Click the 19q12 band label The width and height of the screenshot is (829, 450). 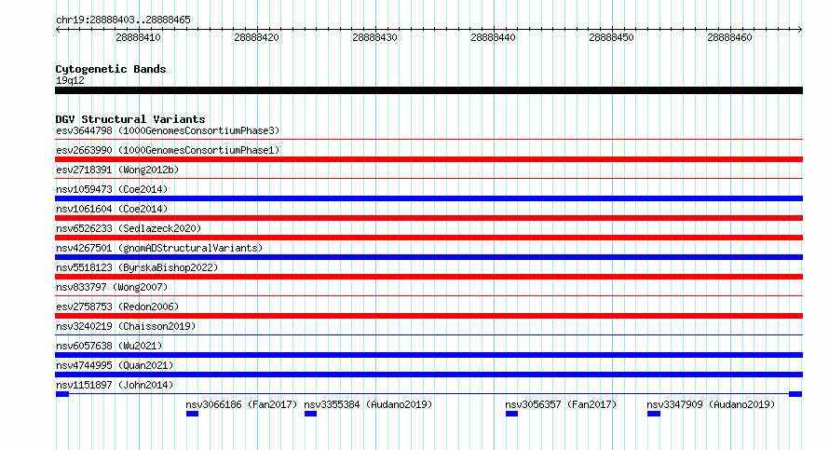[70, 80]
